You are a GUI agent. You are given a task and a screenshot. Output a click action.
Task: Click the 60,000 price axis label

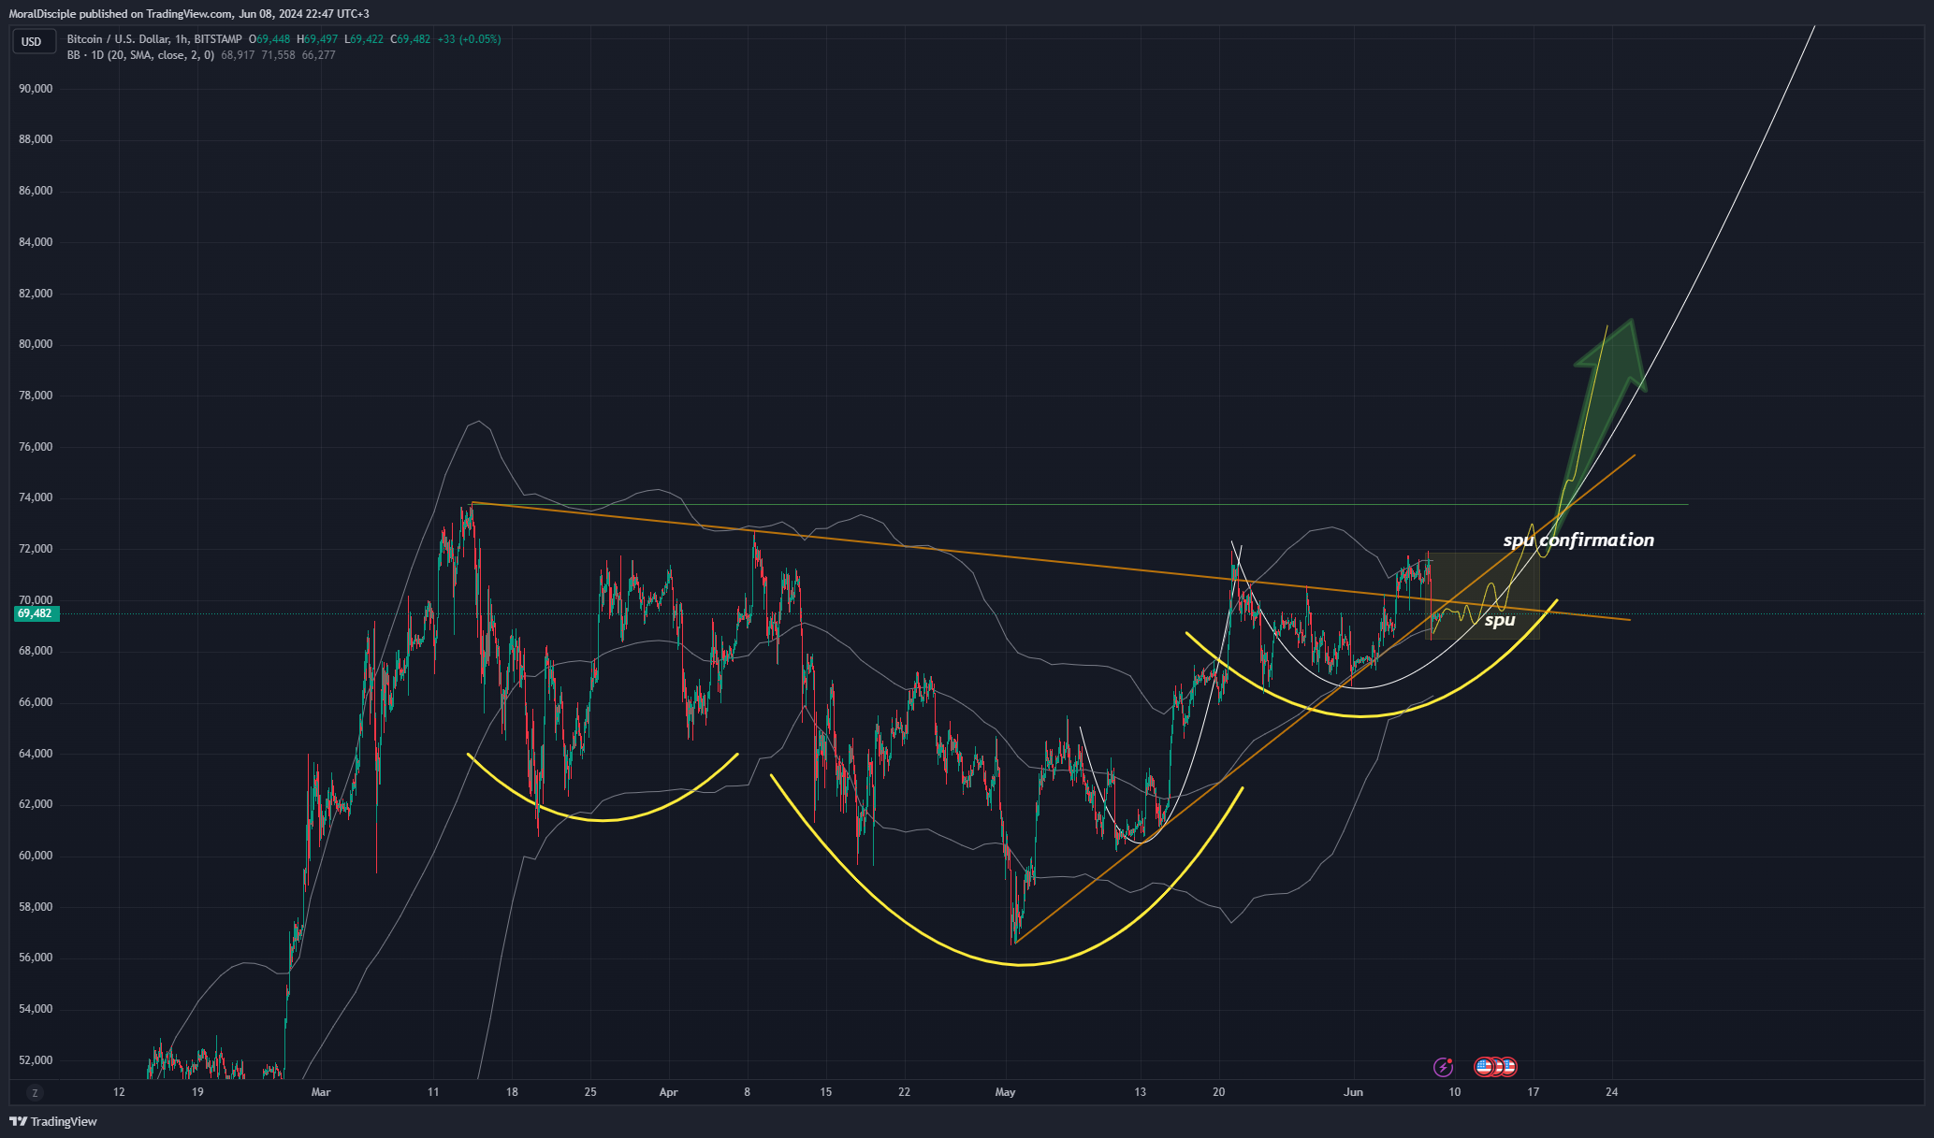[x=36, y=856]
